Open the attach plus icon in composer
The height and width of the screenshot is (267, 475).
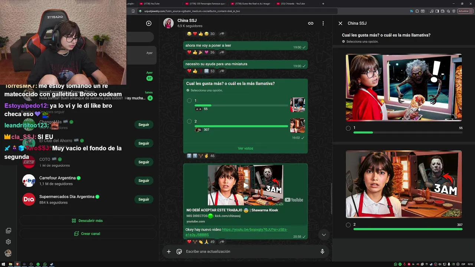click(168, 251)
